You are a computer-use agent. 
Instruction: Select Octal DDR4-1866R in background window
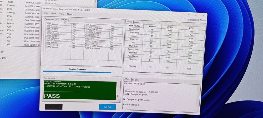[33, 20]
